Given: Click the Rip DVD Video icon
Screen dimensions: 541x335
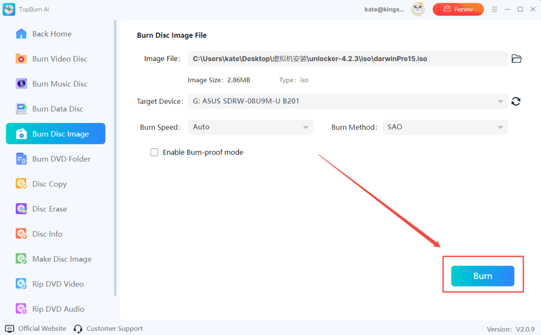Looking at the screenshot, I should click(x=21, y=284).
